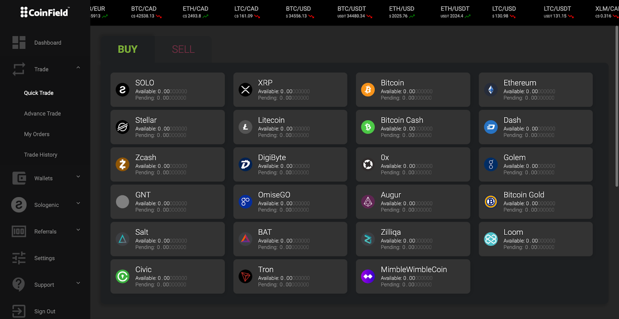619x319 pixels.
Task: Click the Trade arrows icon
Action: click(19, 69)
